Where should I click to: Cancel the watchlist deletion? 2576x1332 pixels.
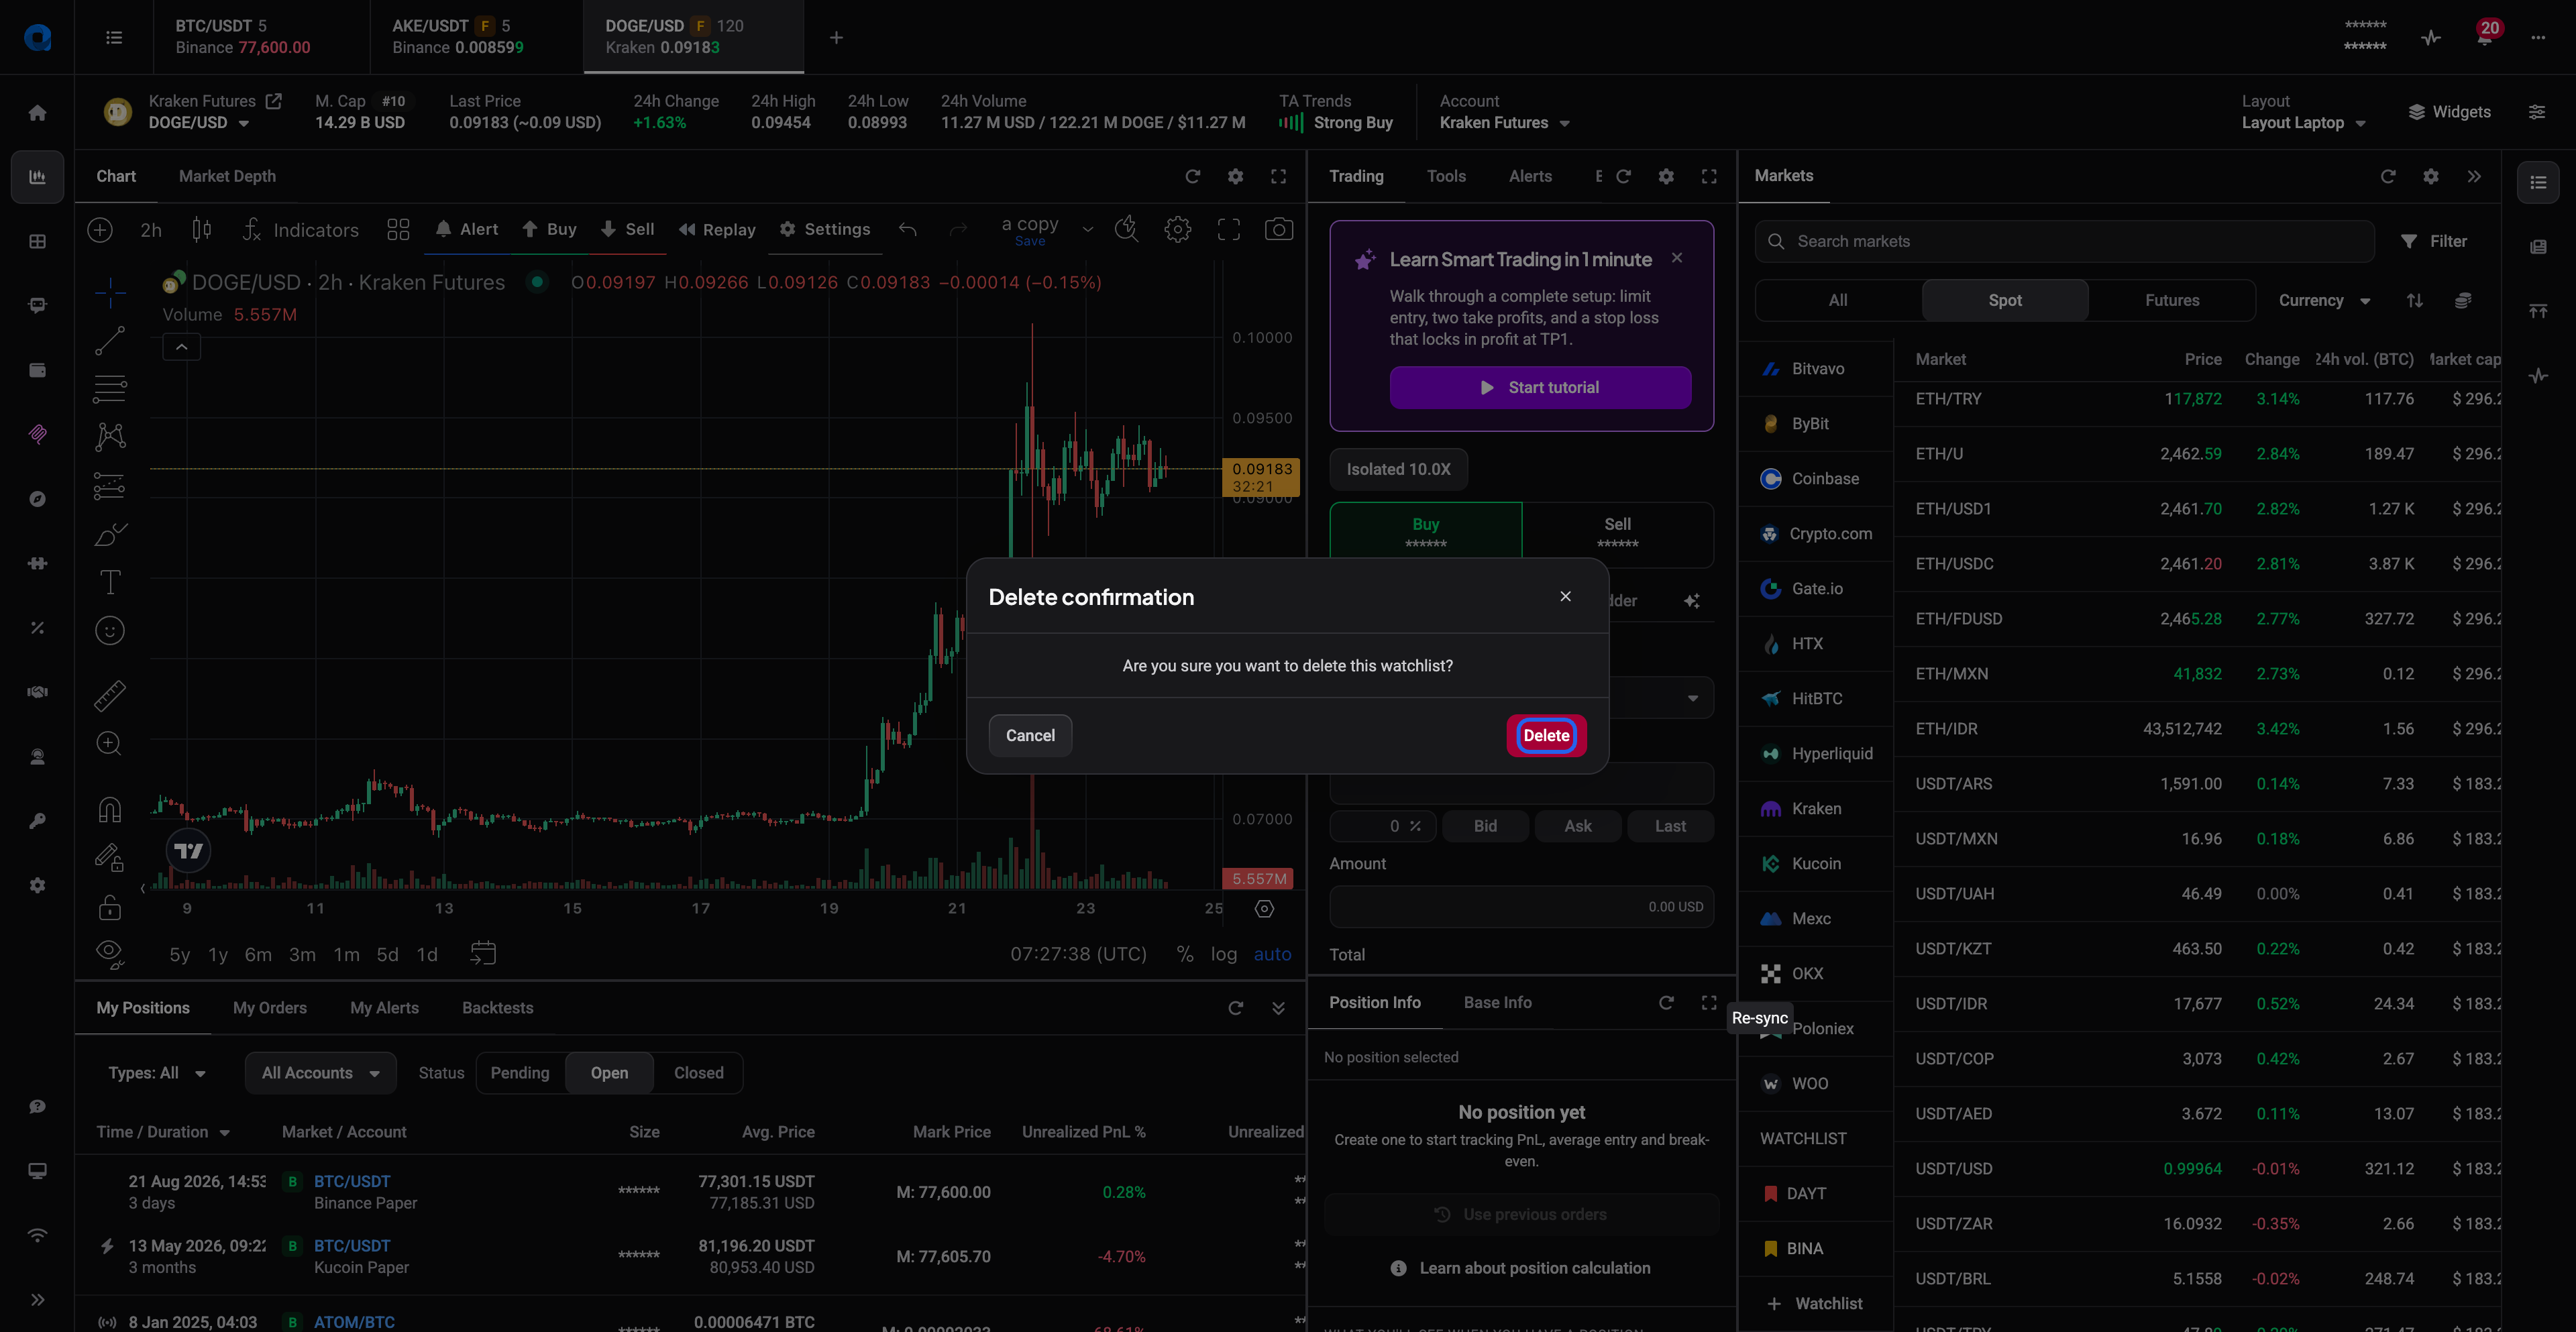pyautogui.click(x=1030, y=735)
